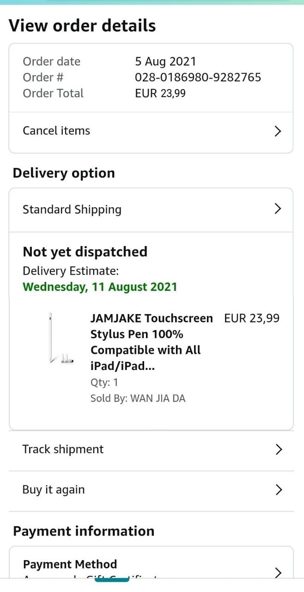The height and width of the screenshot is (592, 304).
Task: Click the item price EUR 23,99
Action: (251, 318)
